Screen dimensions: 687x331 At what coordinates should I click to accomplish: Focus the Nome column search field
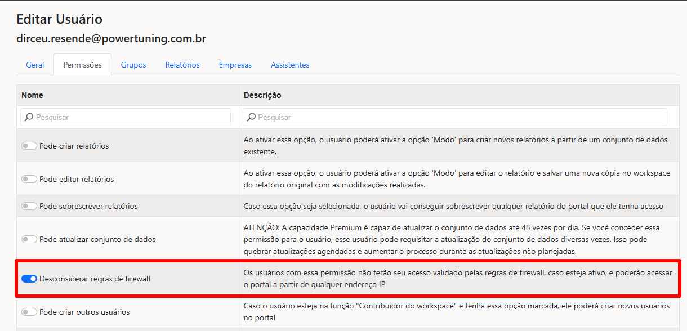131,117
